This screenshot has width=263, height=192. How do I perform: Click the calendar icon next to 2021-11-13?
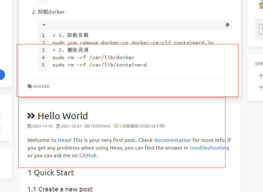30,126
